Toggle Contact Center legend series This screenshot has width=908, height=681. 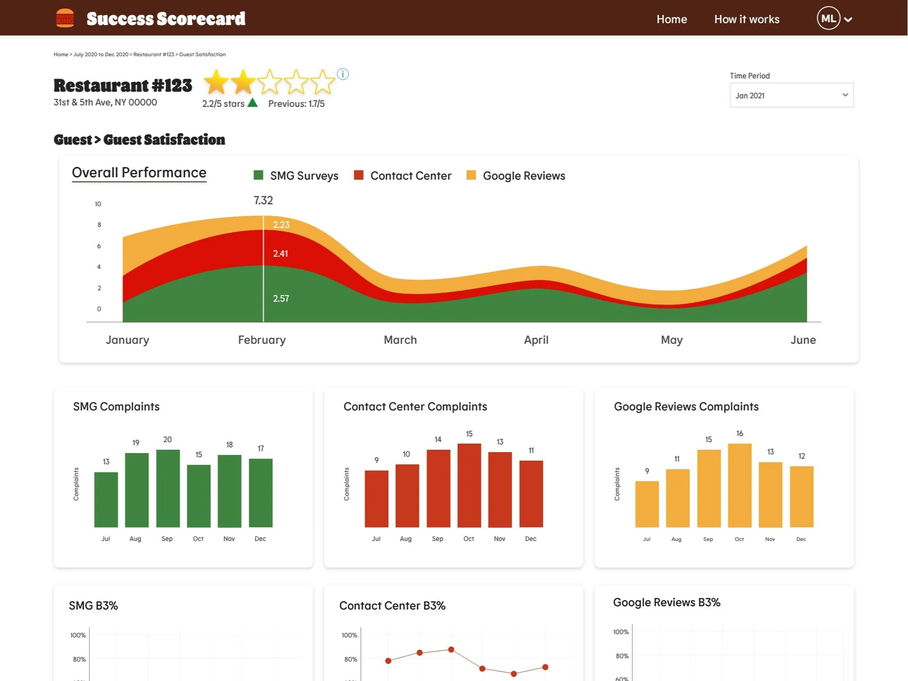[410, 176]
